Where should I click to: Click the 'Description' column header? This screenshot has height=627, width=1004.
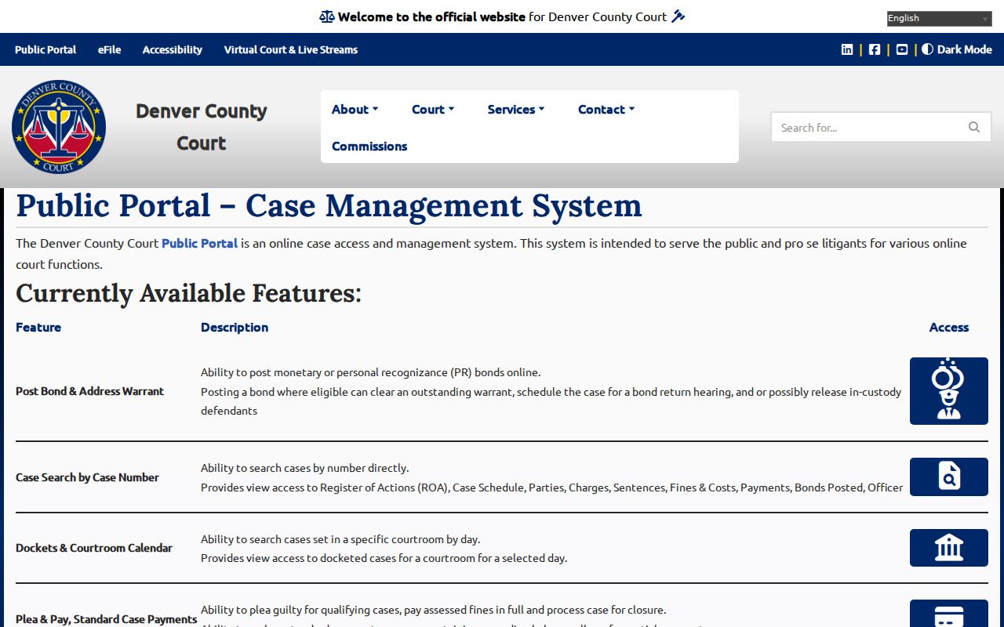tap(235, 328)
